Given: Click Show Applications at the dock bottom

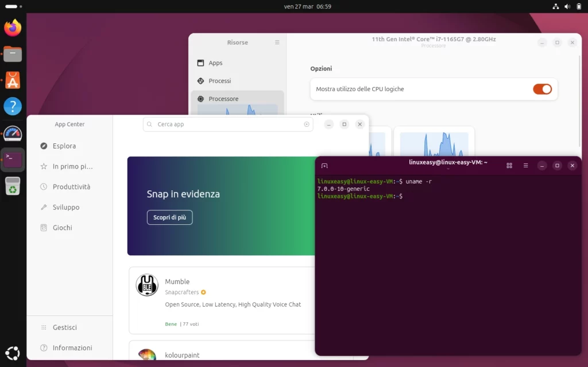Looking at the screenshot, I should coord(13,353).
